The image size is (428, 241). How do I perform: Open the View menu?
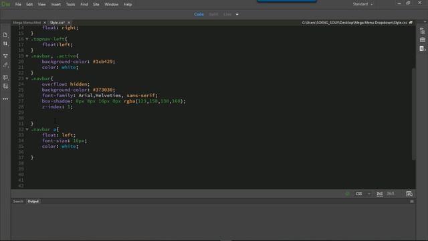(41, 5)
